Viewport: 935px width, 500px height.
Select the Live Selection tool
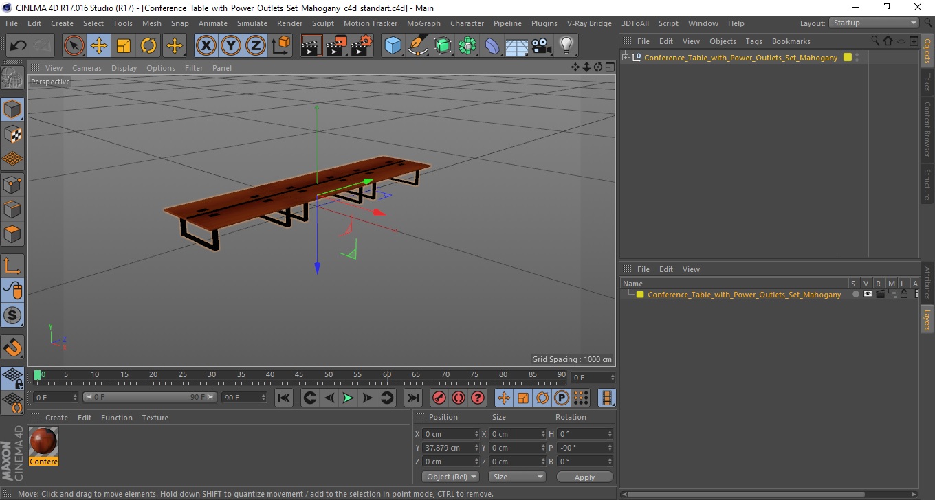point(74,46)
